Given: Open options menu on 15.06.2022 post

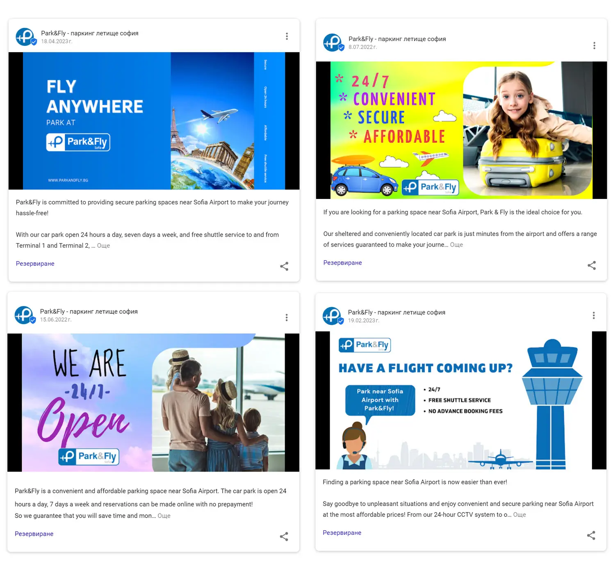Looking at the screenshot, I should coord(287,317).
